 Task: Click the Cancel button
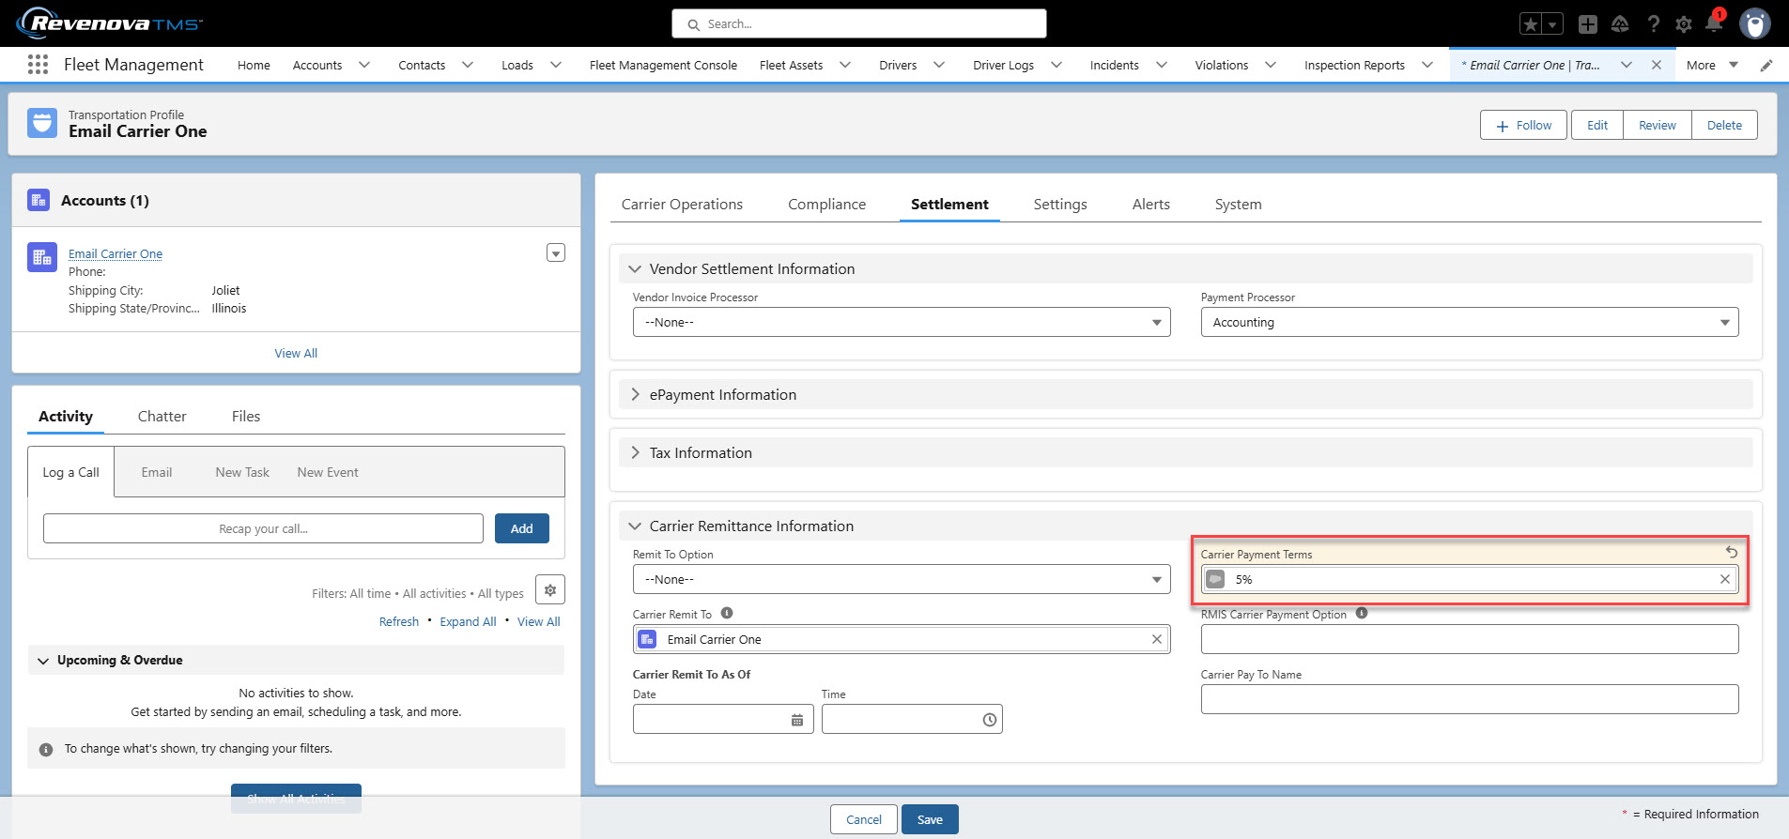click(863, 819)
